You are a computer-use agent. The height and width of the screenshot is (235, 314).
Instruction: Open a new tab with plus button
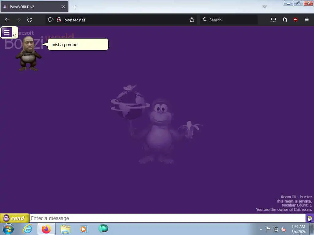pyautogui.click(x=75, y=7)
